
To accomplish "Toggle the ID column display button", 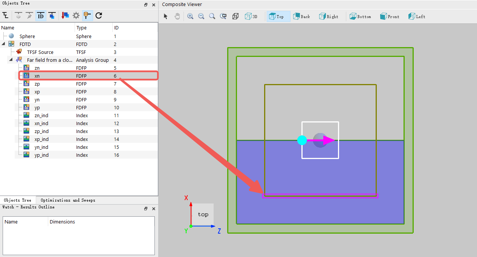I will point(41,15).
